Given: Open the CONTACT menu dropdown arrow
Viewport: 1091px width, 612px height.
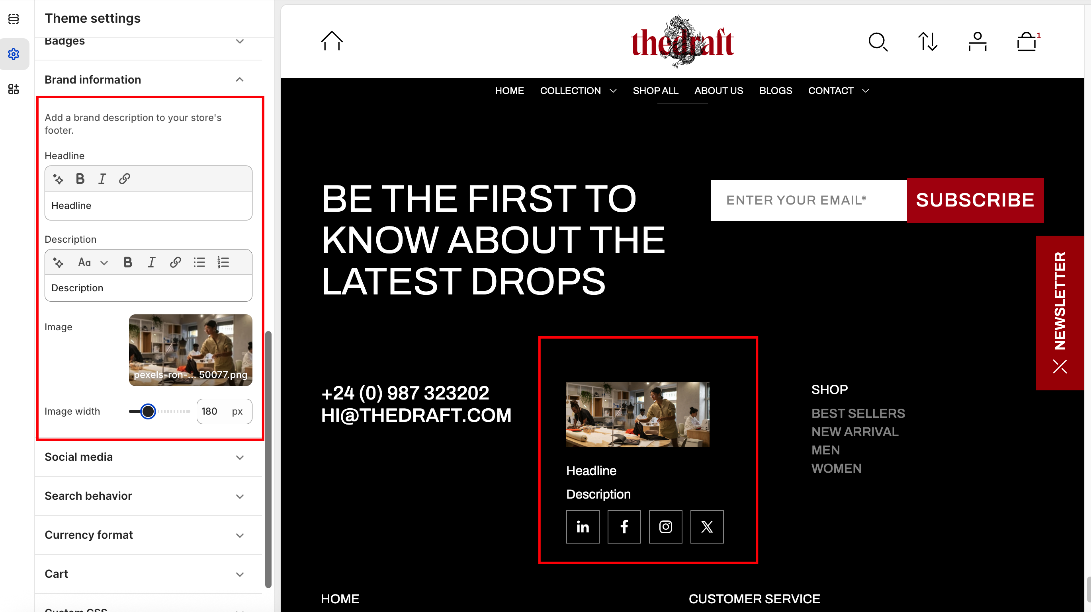Looking at the screenshot, I should pos(866,91).
